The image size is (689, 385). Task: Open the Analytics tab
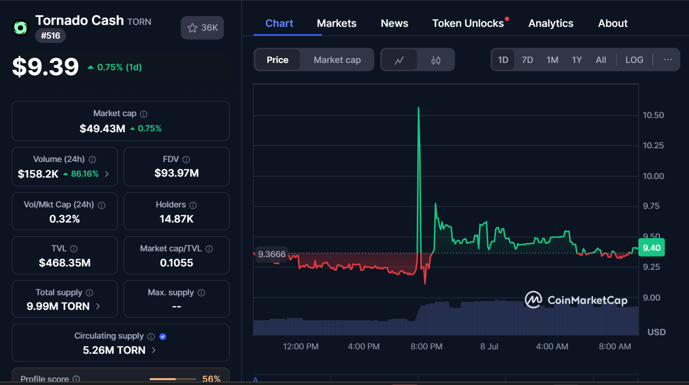click(551, 23)
